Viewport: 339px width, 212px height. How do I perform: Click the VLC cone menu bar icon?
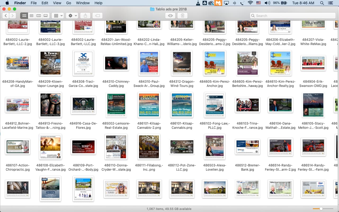pyautogui.click(x=198, y=3)
